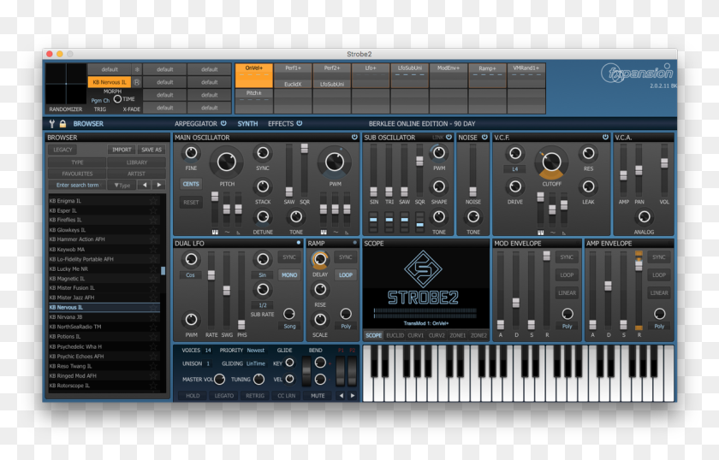Select the ZONE1 display tab
This screenshot has width=719, height=460.
tap(457, 335)
